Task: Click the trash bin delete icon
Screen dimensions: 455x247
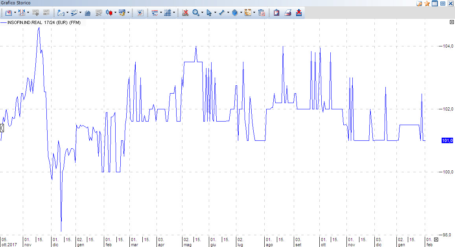Action: [x=262, y=13]
